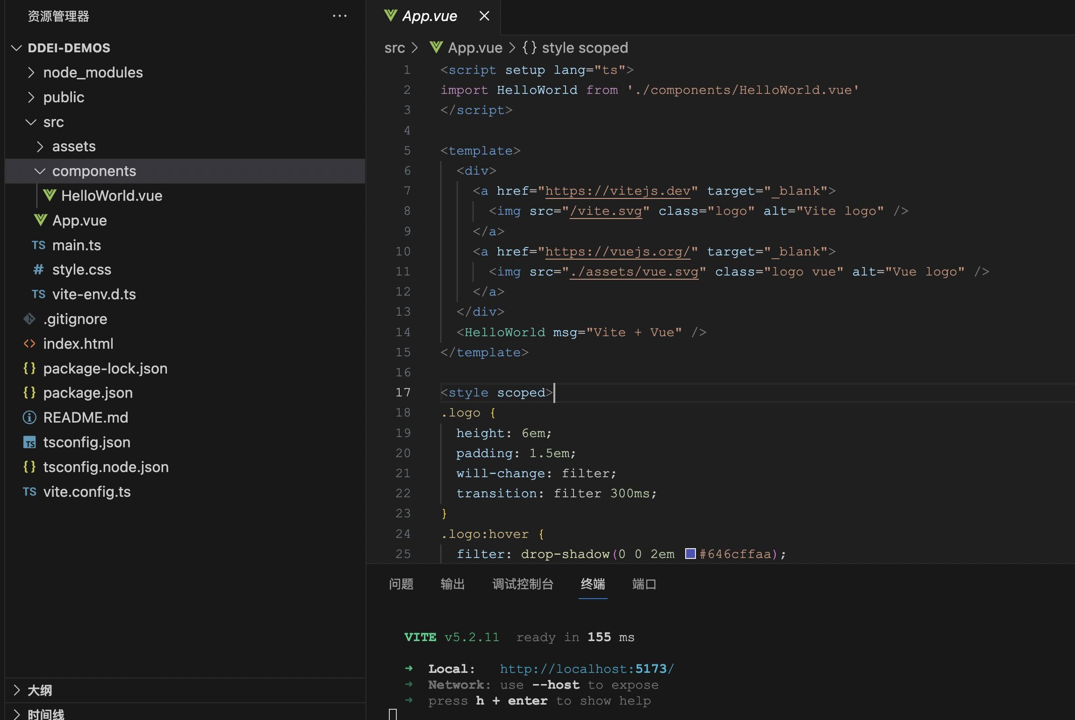Viewport: 1075px width, 720px height.
Task: Click the Vue file icon beside App.vue in explorer
Action: click(41, 220)
